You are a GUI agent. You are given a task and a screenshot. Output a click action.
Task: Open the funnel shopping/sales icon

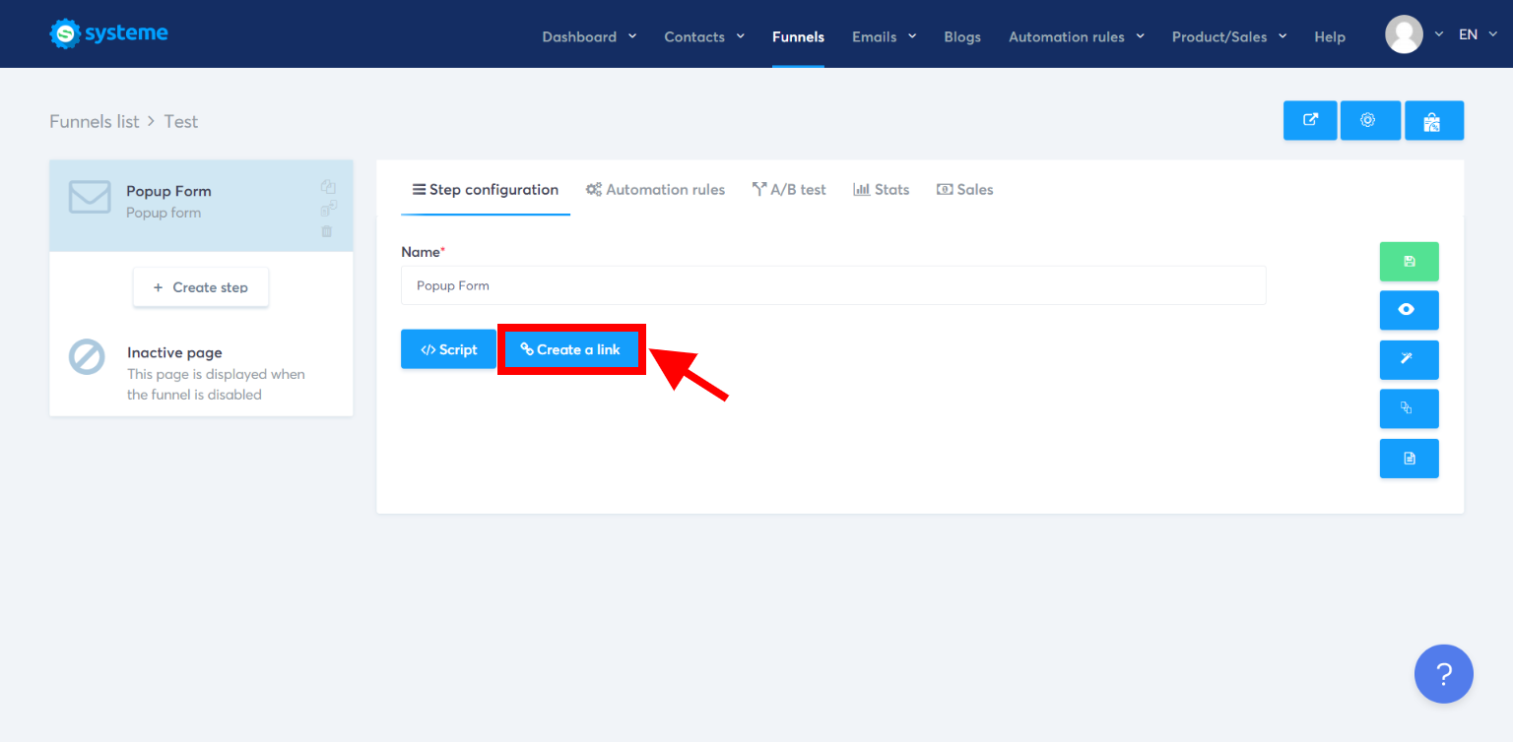1434,120
